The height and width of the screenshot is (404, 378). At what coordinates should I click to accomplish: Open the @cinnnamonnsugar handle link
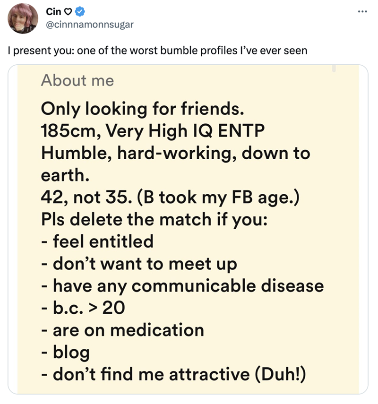coord(89,25)
